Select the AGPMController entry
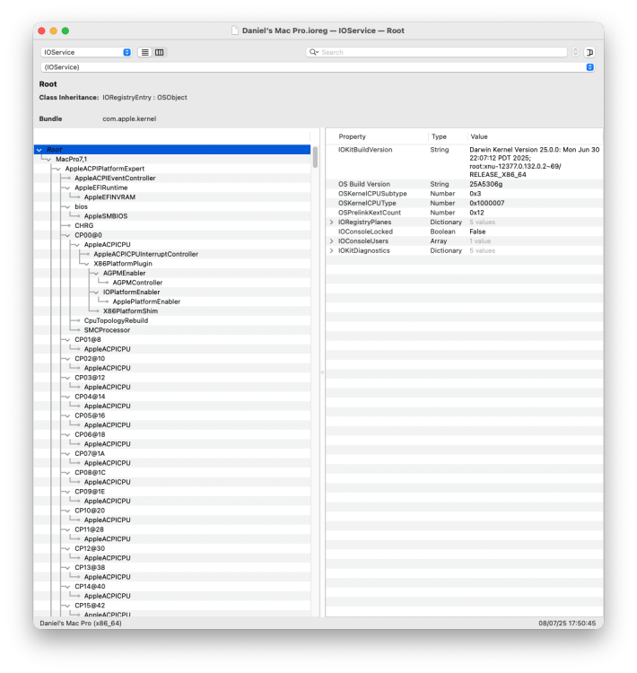This screenshot has width=637, height=673. (137, 283)
